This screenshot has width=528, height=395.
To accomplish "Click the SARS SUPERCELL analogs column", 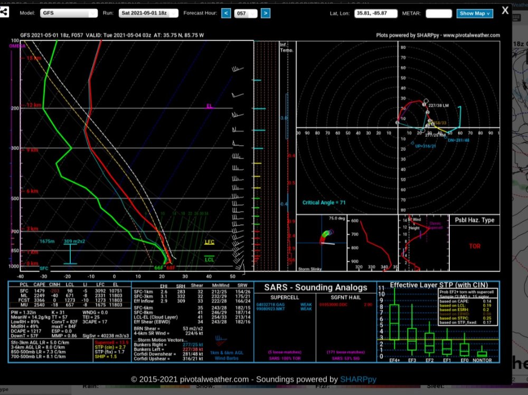I will pyautogui.click(x=285, y=327).
